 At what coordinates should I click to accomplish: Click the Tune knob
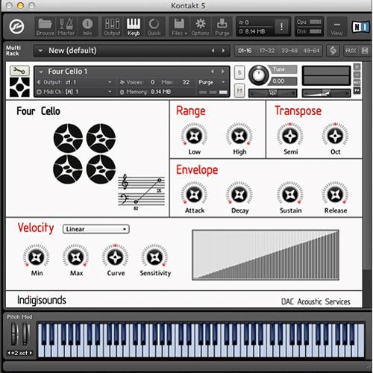(x=259, y=75)
